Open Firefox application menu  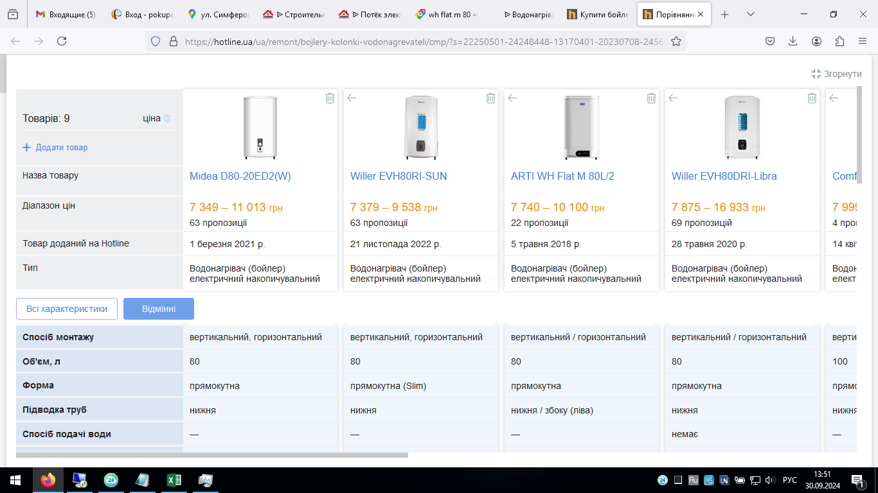863,41
